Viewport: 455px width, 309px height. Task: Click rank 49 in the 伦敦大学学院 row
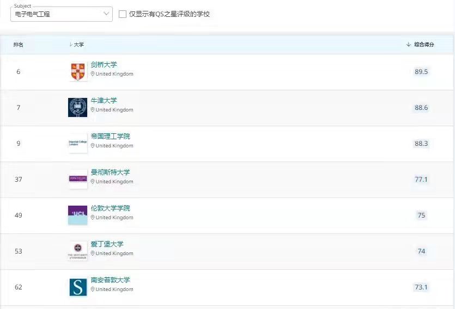tap(19, 215)
